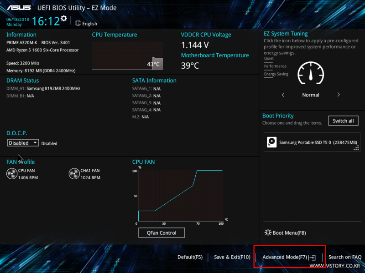This screenshot has width=365, height=273.
Task: Click the DIMM_A1 Samsung 8192MB entry
Action: point(43,88)
